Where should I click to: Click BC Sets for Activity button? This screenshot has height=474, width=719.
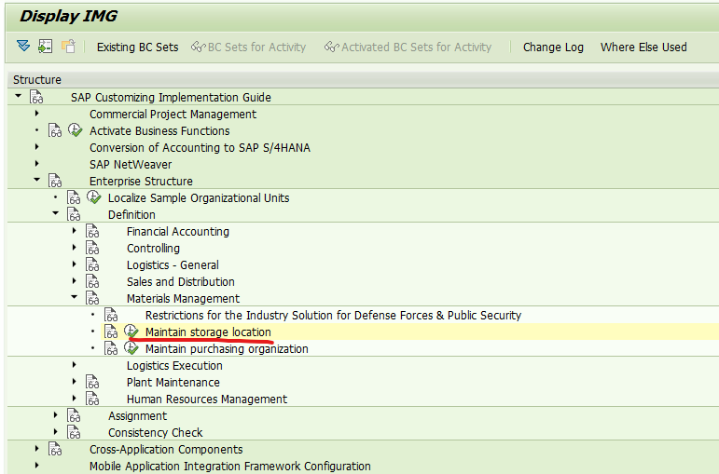click(248, 47)
